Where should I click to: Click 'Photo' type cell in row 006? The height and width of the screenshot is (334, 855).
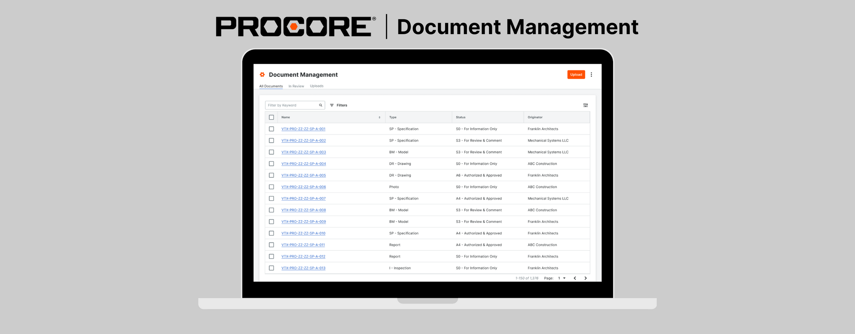tap(394, 187)
